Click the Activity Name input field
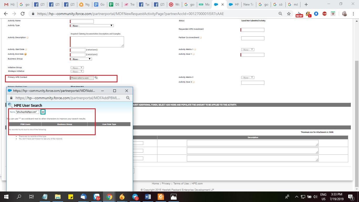 tap(82, 21)
